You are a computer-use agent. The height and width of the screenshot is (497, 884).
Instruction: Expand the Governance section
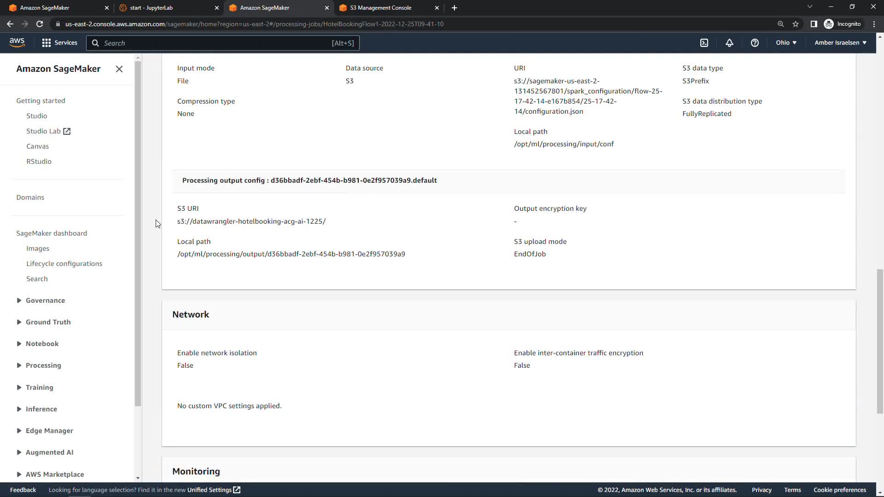45,301
